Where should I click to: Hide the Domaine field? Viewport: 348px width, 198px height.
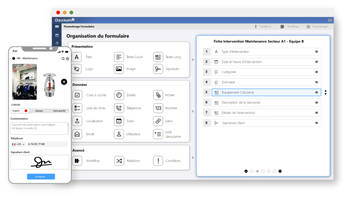pos(317,82)
